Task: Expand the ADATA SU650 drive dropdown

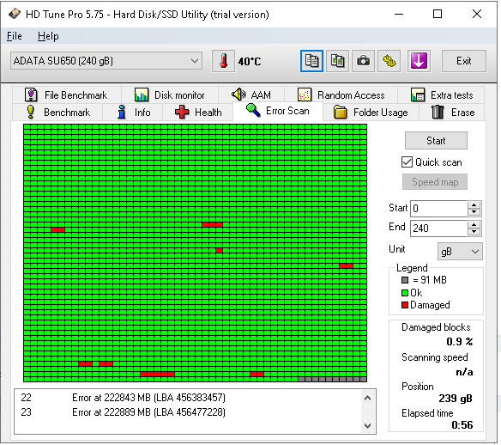Action: pos(194,61)
